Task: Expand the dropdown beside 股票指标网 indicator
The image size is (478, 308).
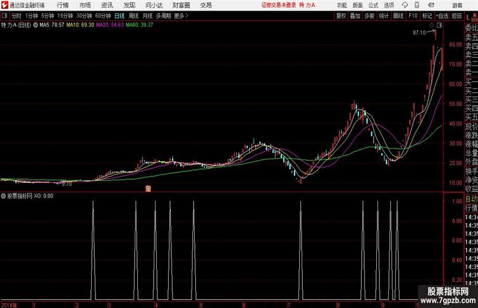Action: tap(3, 196)
